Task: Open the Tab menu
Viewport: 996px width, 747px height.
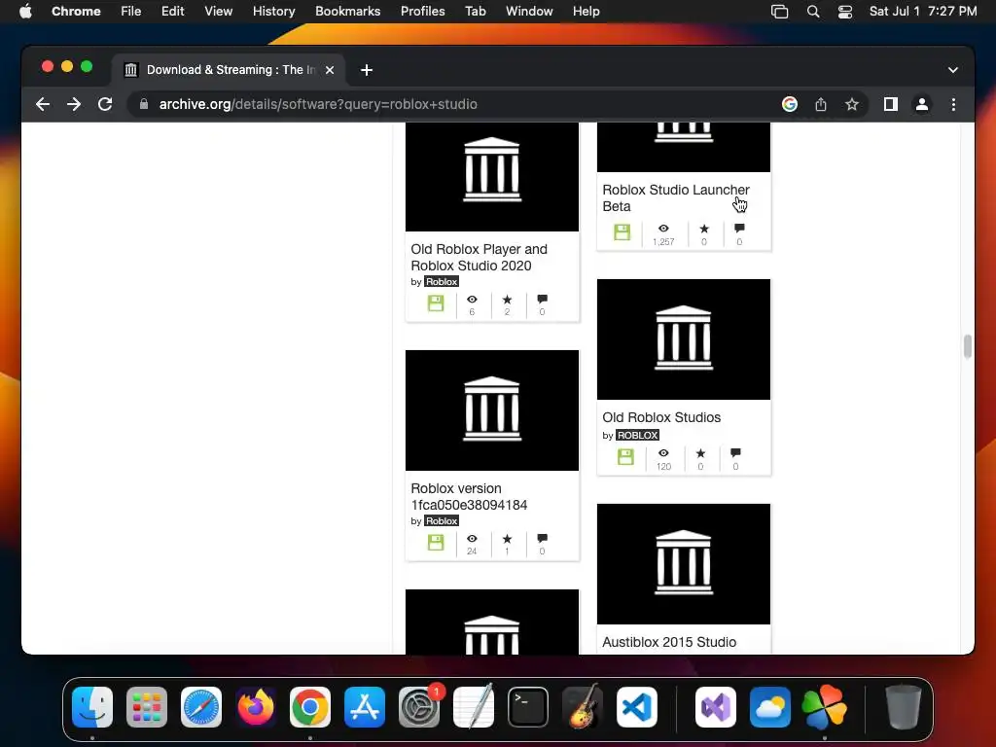Action: [475, 11]
